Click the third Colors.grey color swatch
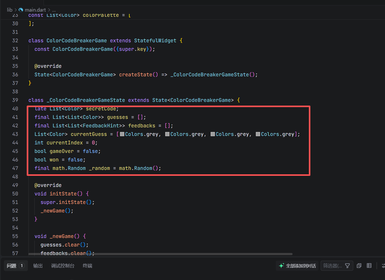The height and width of the screenshot is (280, 385). click(x=213, y=134)
